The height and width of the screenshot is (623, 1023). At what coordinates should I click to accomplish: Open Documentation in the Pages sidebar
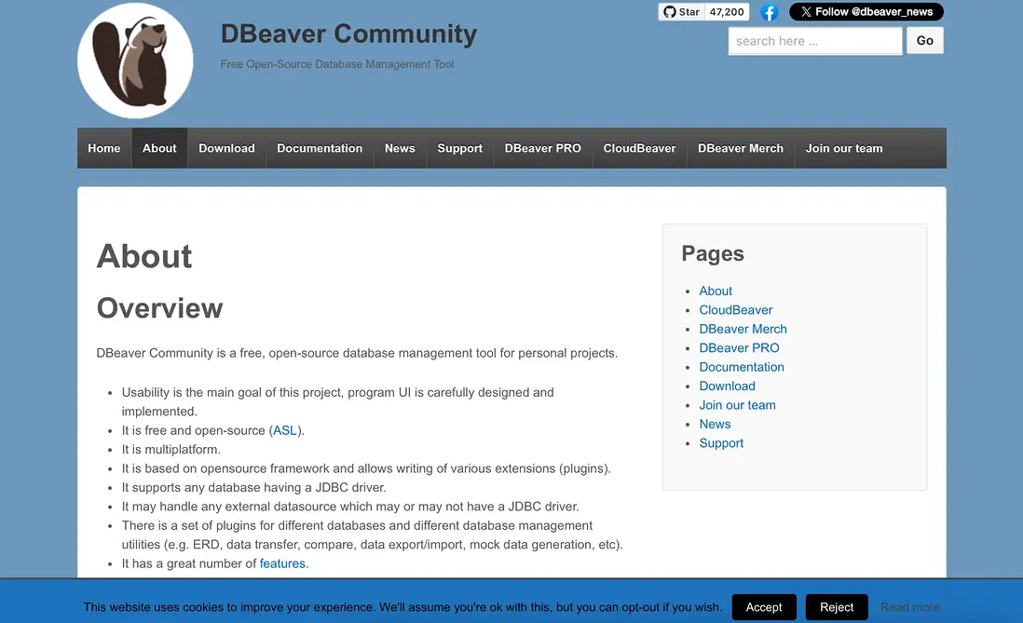coord(742,367)
